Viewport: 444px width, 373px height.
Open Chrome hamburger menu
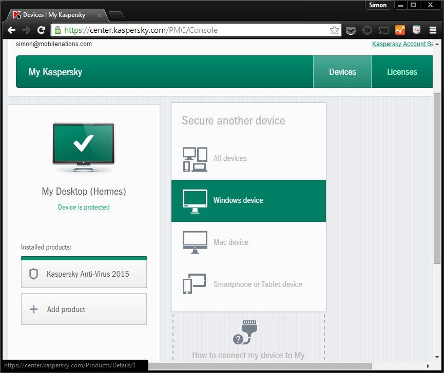[433, 30]
